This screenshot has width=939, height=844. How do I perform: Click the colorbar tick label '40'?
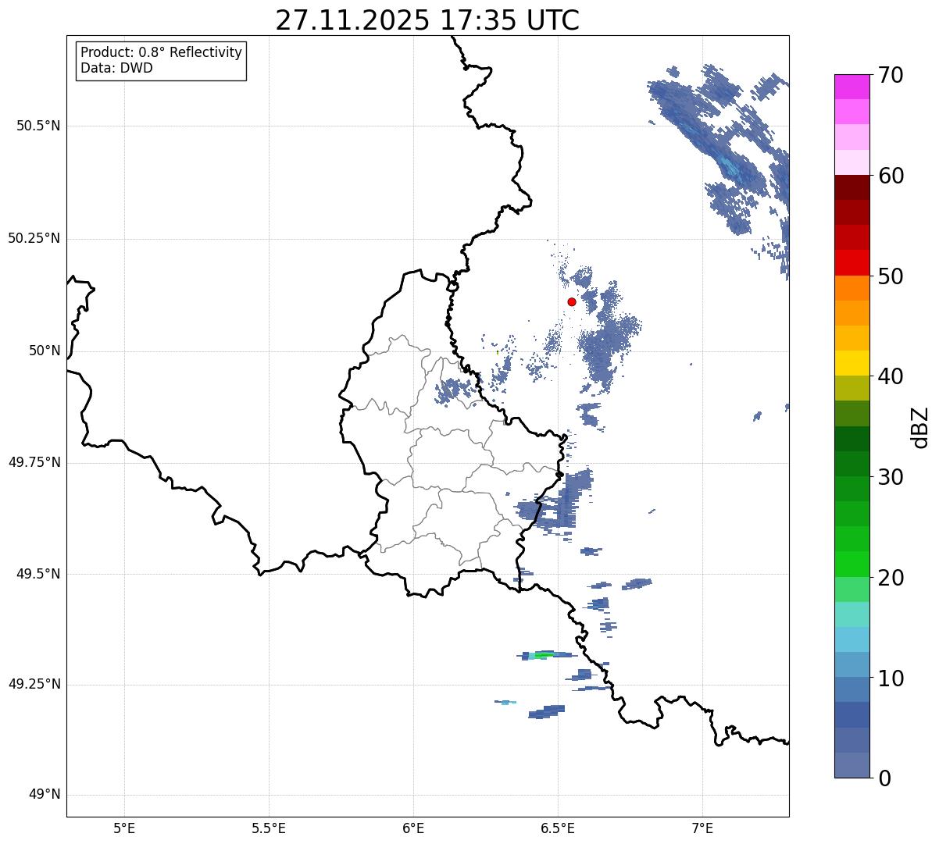click(891, 376)
